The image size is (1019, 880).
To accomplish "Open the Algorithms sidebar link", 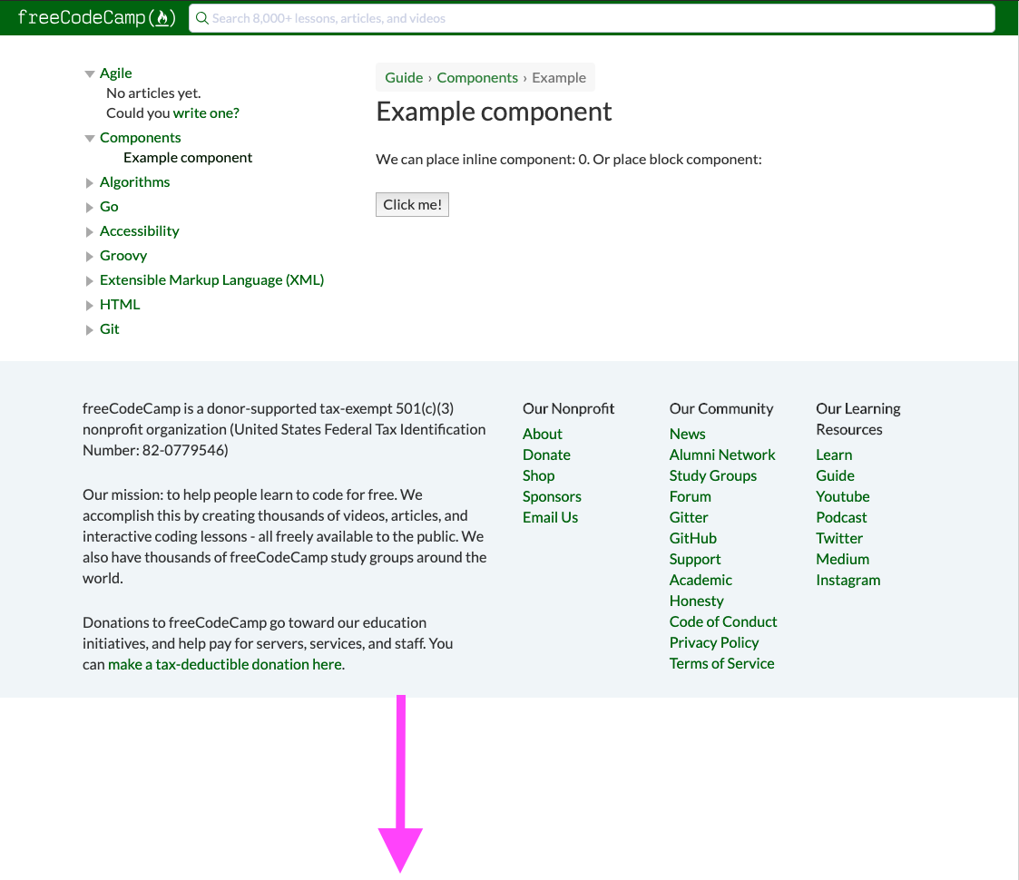I will (x=134, y=182).
